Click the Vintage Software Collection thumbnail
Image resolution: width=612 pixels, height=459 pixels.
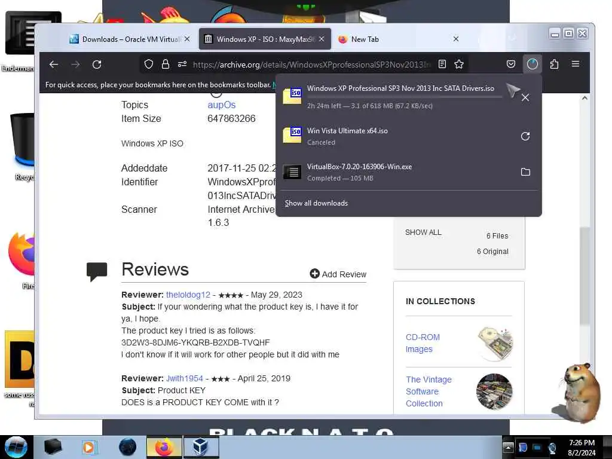coord(494,391)
